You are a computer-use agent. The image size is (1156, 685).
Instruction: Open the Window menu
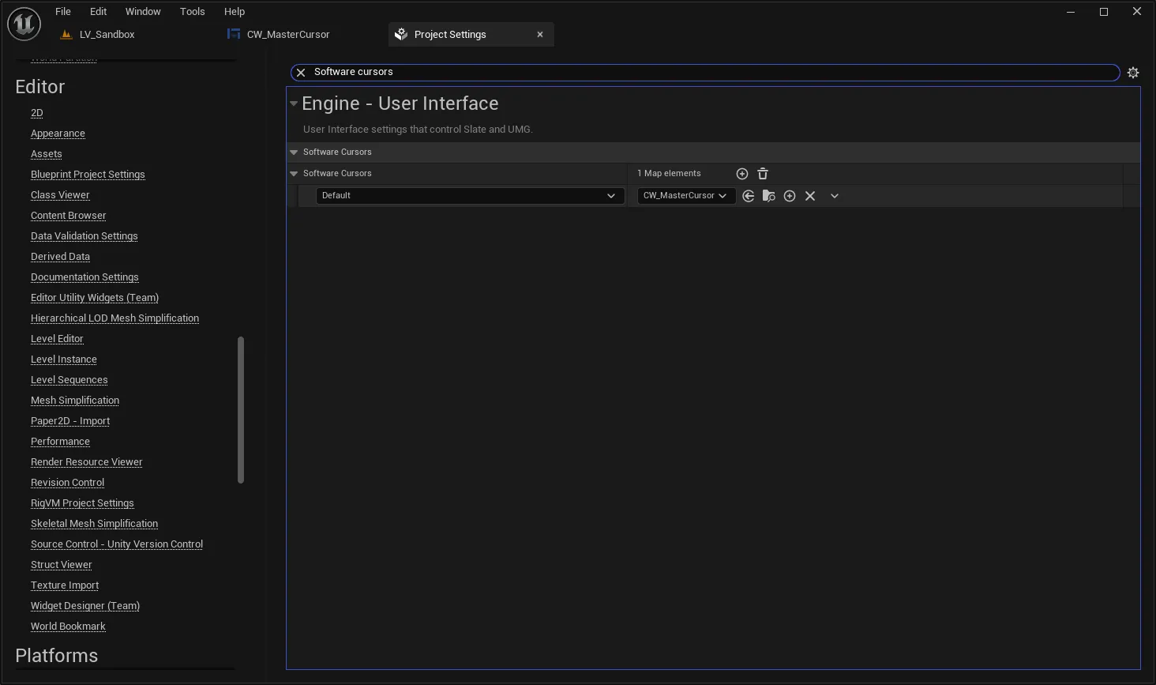(143, 12)
